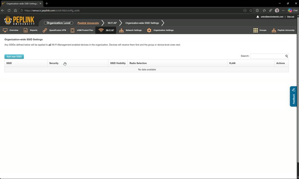Focus the SSID Search input field

pos(267,56)
